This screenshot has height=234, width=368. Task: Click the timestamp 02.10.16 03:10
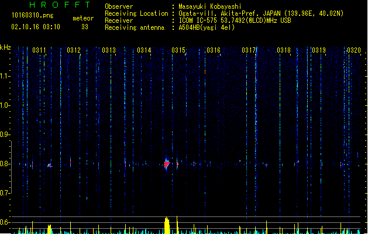point(36,27)
